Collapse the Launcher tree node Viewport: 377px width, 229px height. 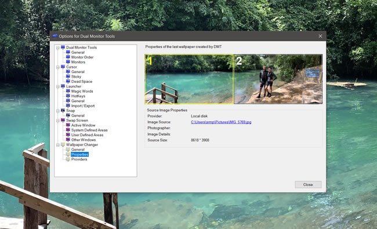tap(57, 86)
